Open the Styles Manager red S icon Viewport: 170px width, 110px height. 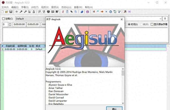pos(63,12)
